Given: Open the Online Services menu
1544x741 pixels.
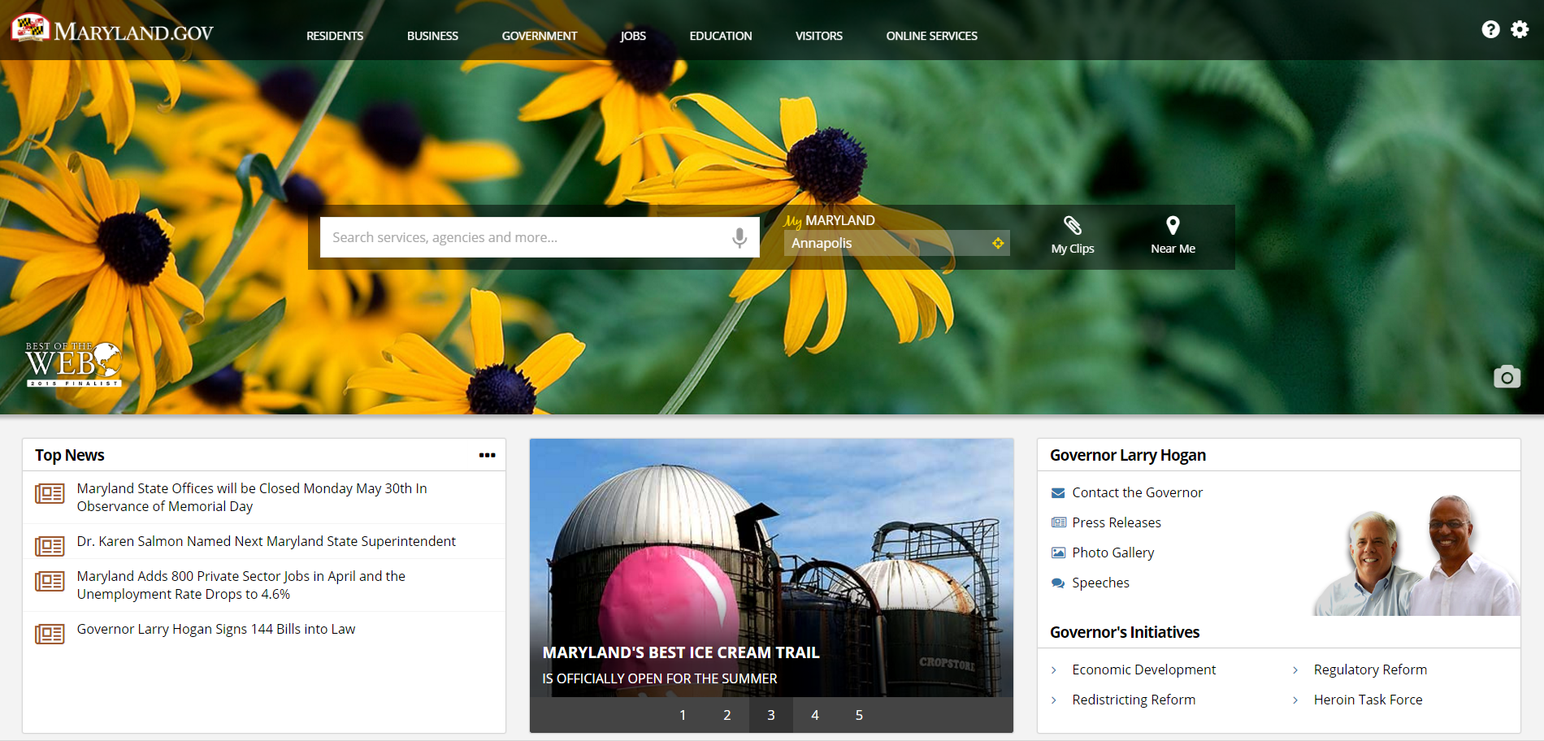Looking at the screenshot, I should 932,36.
